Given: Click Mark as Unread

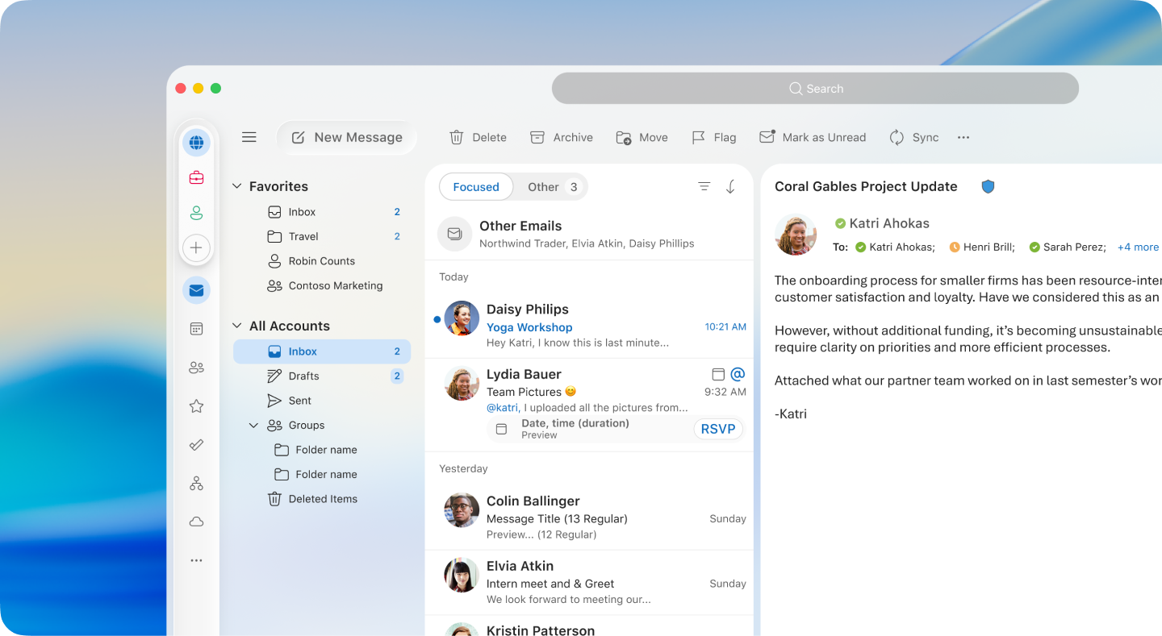Looking at the screenshot, I should point(813,137).
